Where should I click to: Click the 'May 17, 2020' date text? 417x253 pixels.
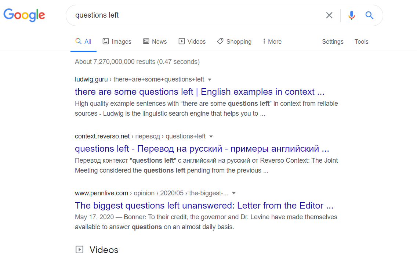point(94,217)
